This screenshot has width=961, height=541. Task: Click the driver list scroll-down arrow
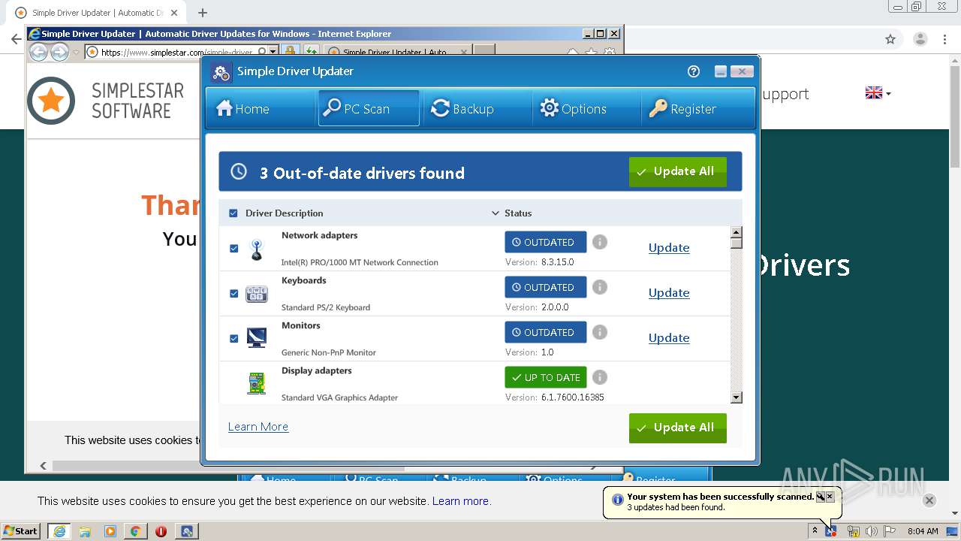[737, 397]
